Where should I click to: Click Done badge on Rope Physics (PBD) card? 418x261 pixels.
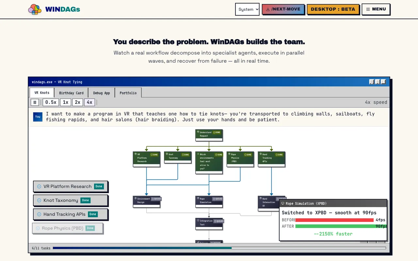[x=90, y=228]
